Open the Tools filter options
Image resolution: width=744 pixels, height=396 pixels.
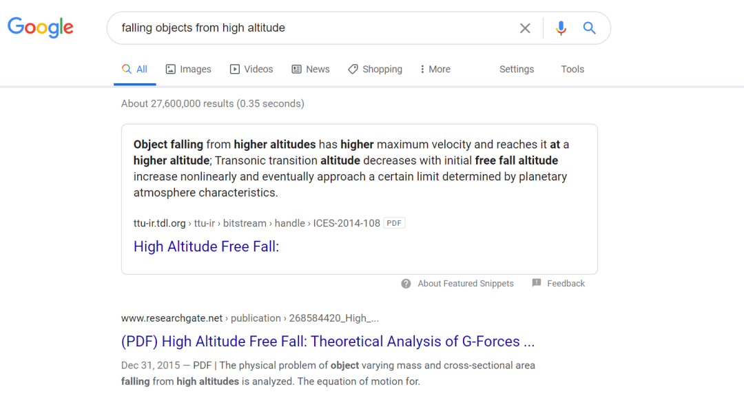point(572,70)
